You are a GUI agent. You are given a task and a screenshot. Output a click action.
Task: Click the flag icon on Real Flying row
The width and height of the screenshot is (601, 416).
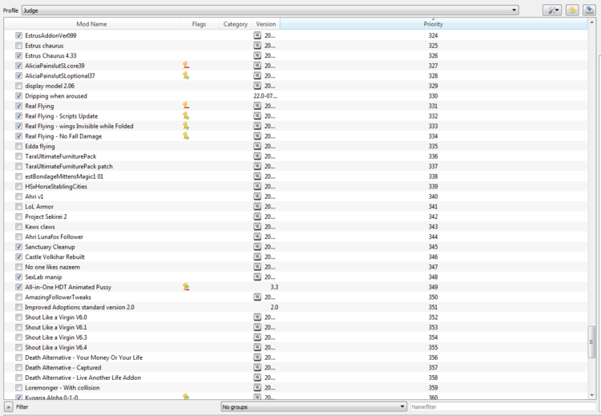coord(186,106)
